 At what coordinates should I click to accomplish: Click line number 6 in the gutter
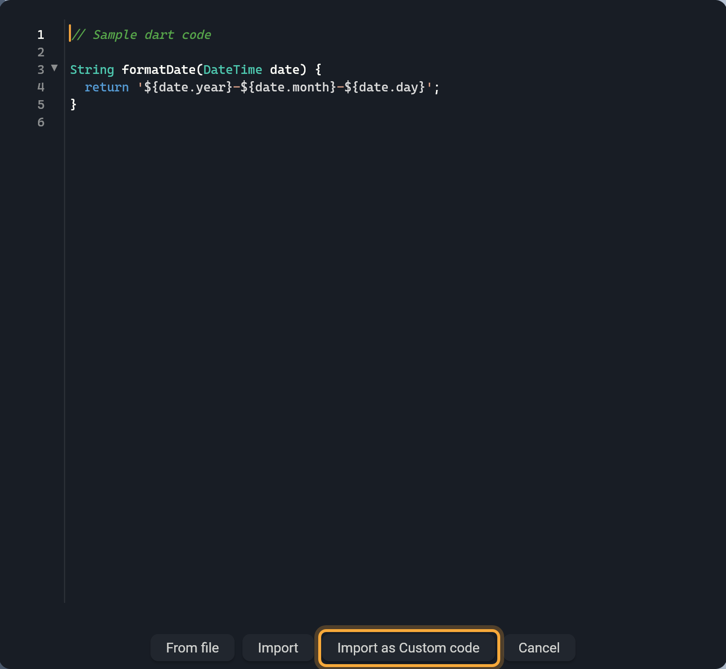click(41, 123)
